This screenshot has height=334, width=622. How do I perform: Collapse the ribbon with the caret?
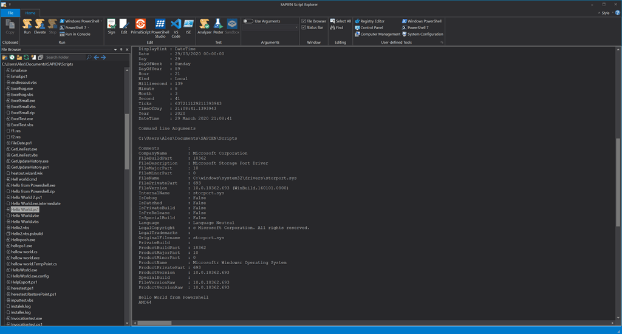click(599, 13)
